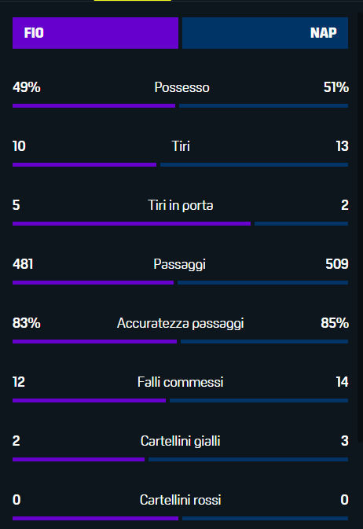Image resolution: width=363 pixels, height=529 pixels.
Task: Click the Accuratezza passaggi label
Action: tap(181, 323)
